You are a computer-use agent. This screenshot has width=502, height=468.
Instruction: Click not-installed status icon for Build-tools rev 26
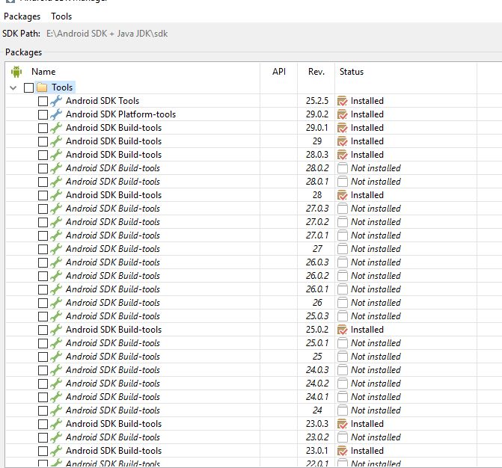(343, 303)
